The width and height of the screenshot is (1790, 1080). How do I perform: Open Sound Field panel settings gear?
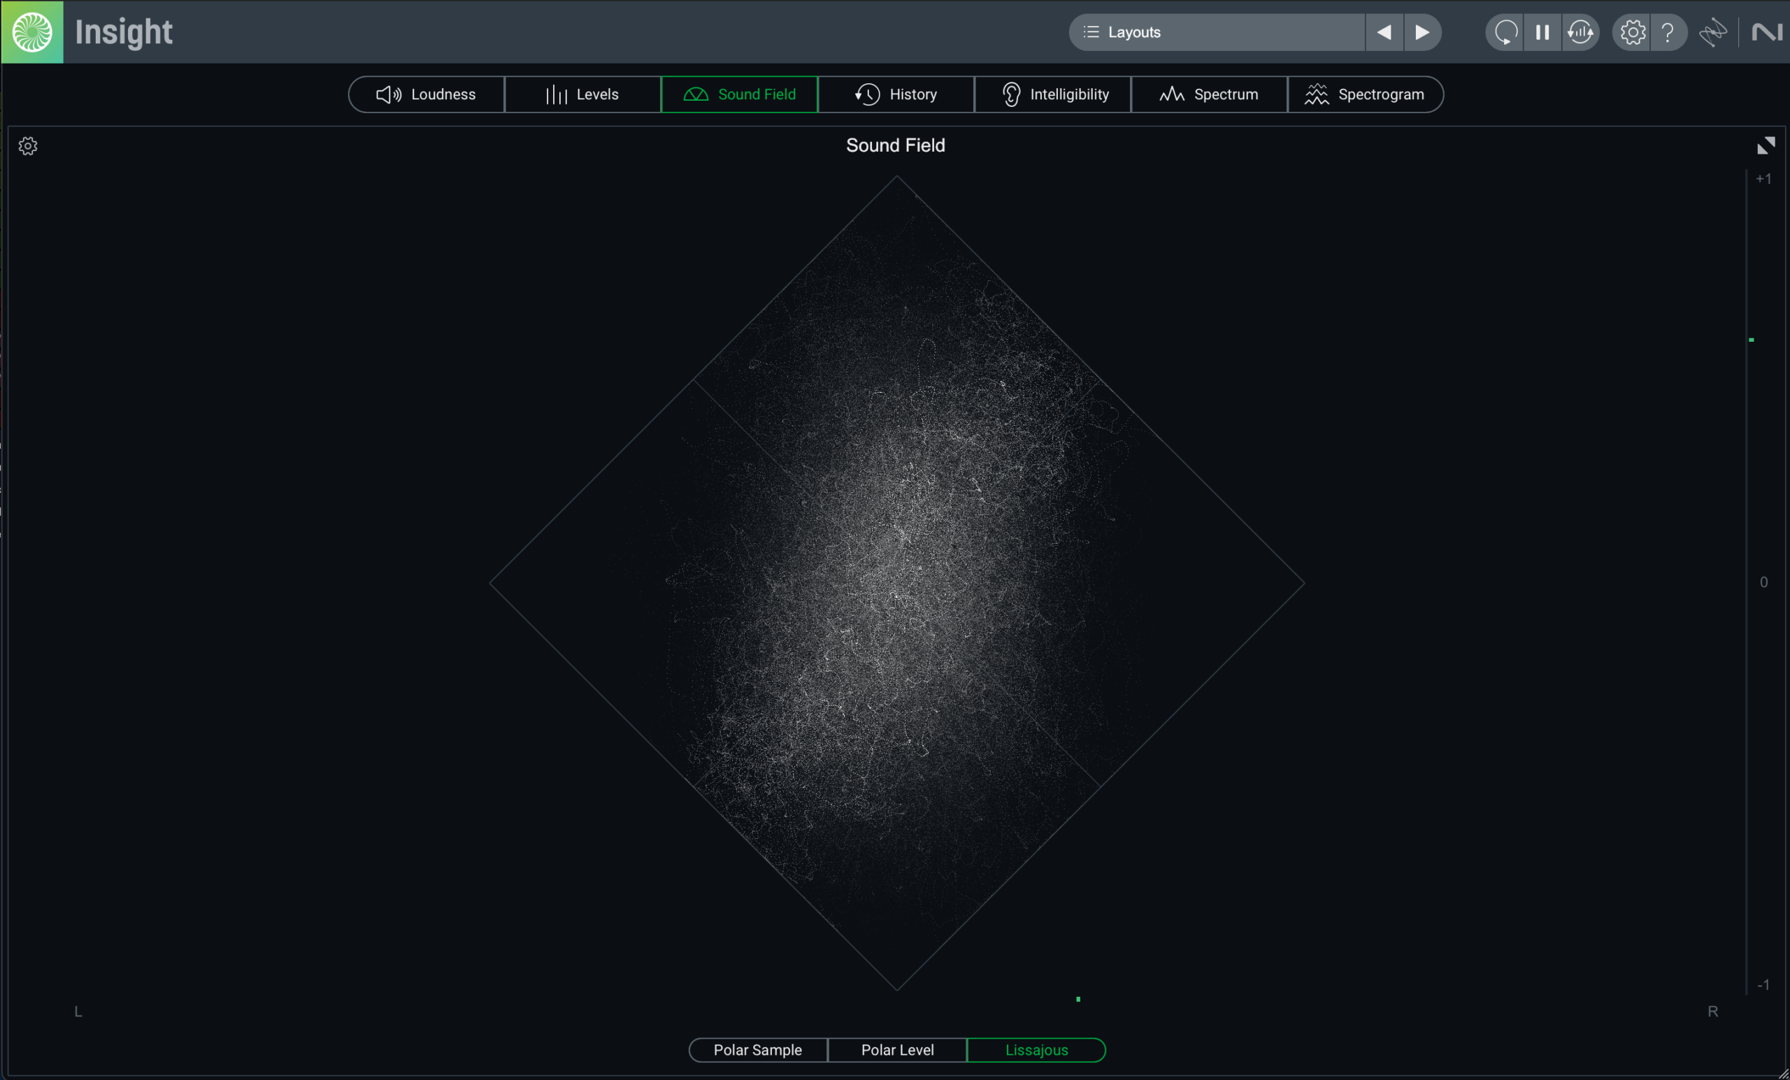tap(27, 146)
